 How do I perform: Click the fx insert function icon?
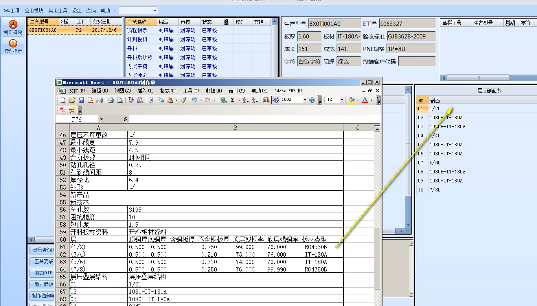pos(126,119)
